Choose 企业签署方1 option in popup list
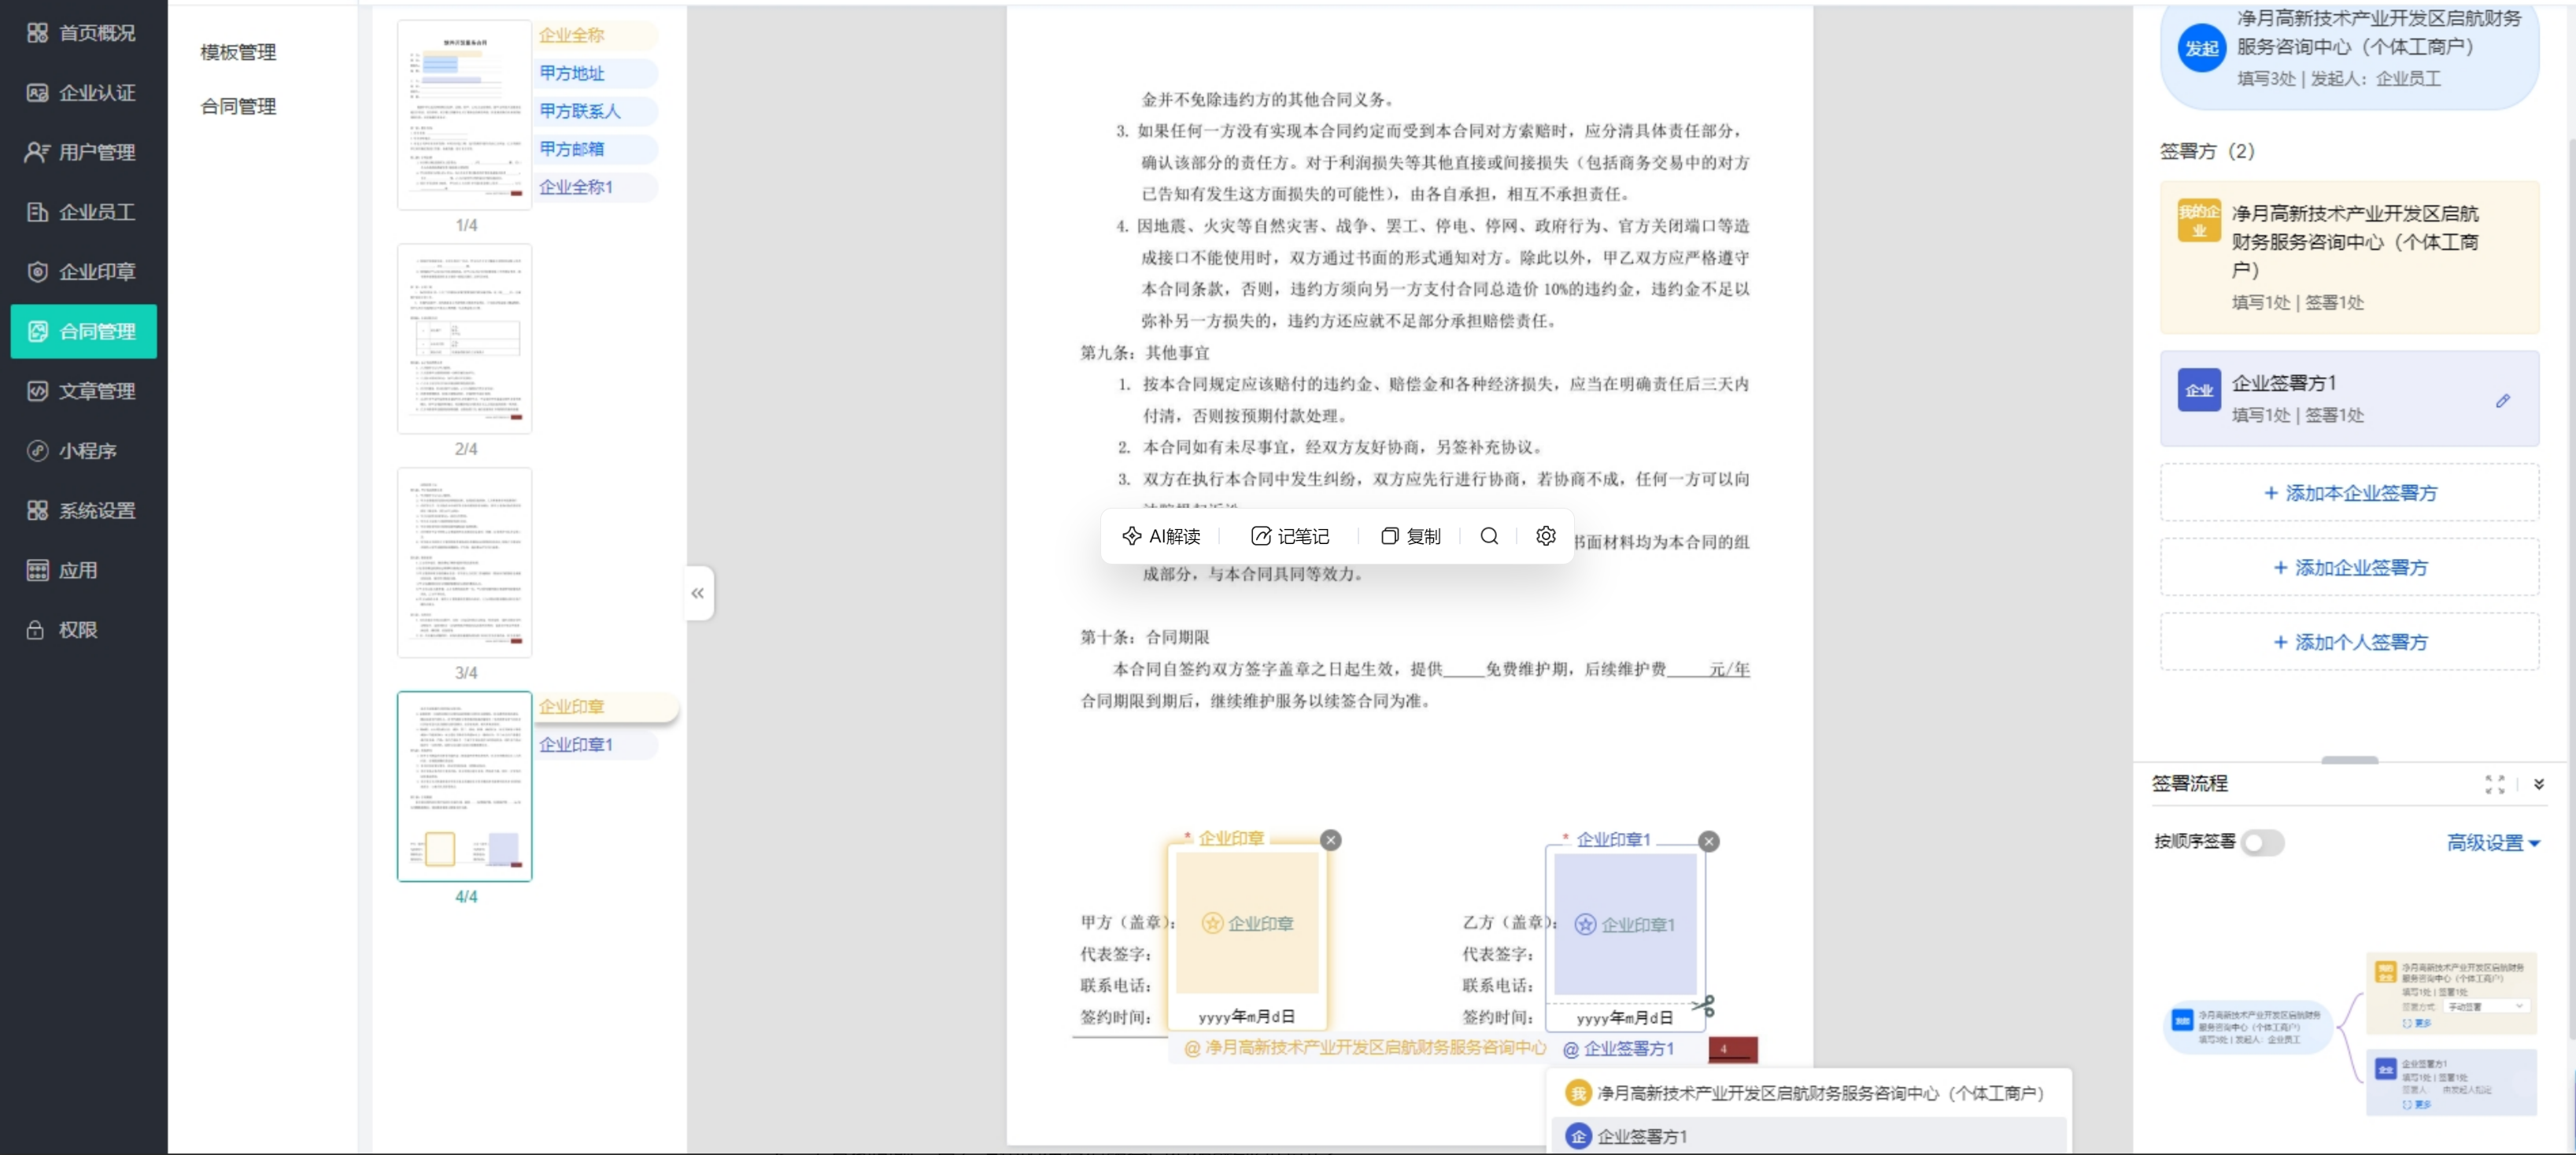The height and width of the screenshot is (1155, 2576). point(1809,1136)
